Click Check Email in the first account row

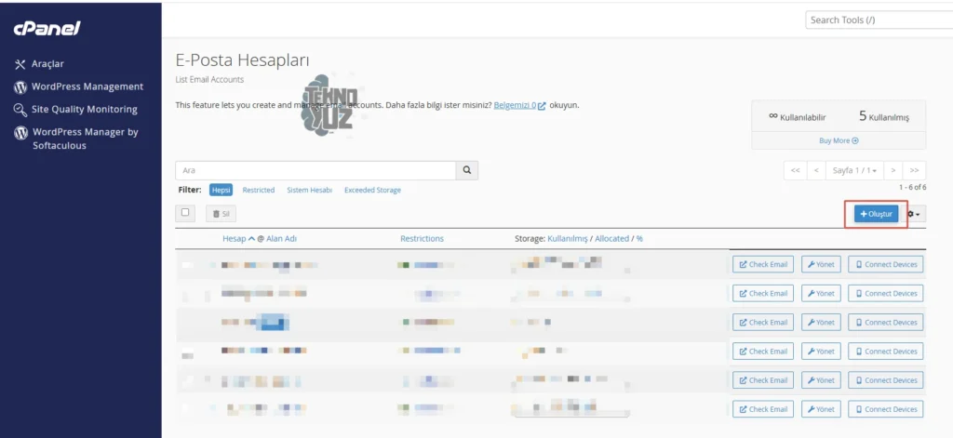pyautogui.click(x=763, y=264)
